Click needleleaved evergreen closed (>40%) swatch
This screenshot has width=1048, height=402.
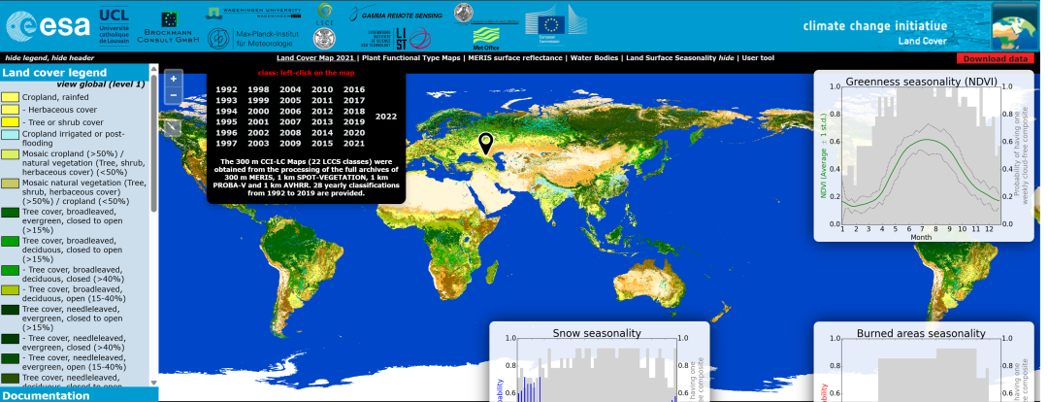[10, 339]
